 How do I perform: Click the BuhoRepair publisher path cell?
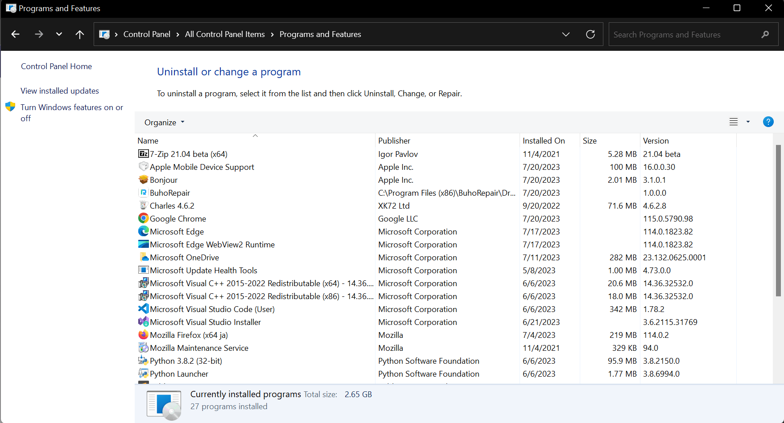click(447, 193)
